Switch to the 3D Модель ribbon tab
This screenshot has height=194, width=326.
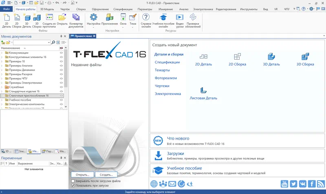pos(47,9)
